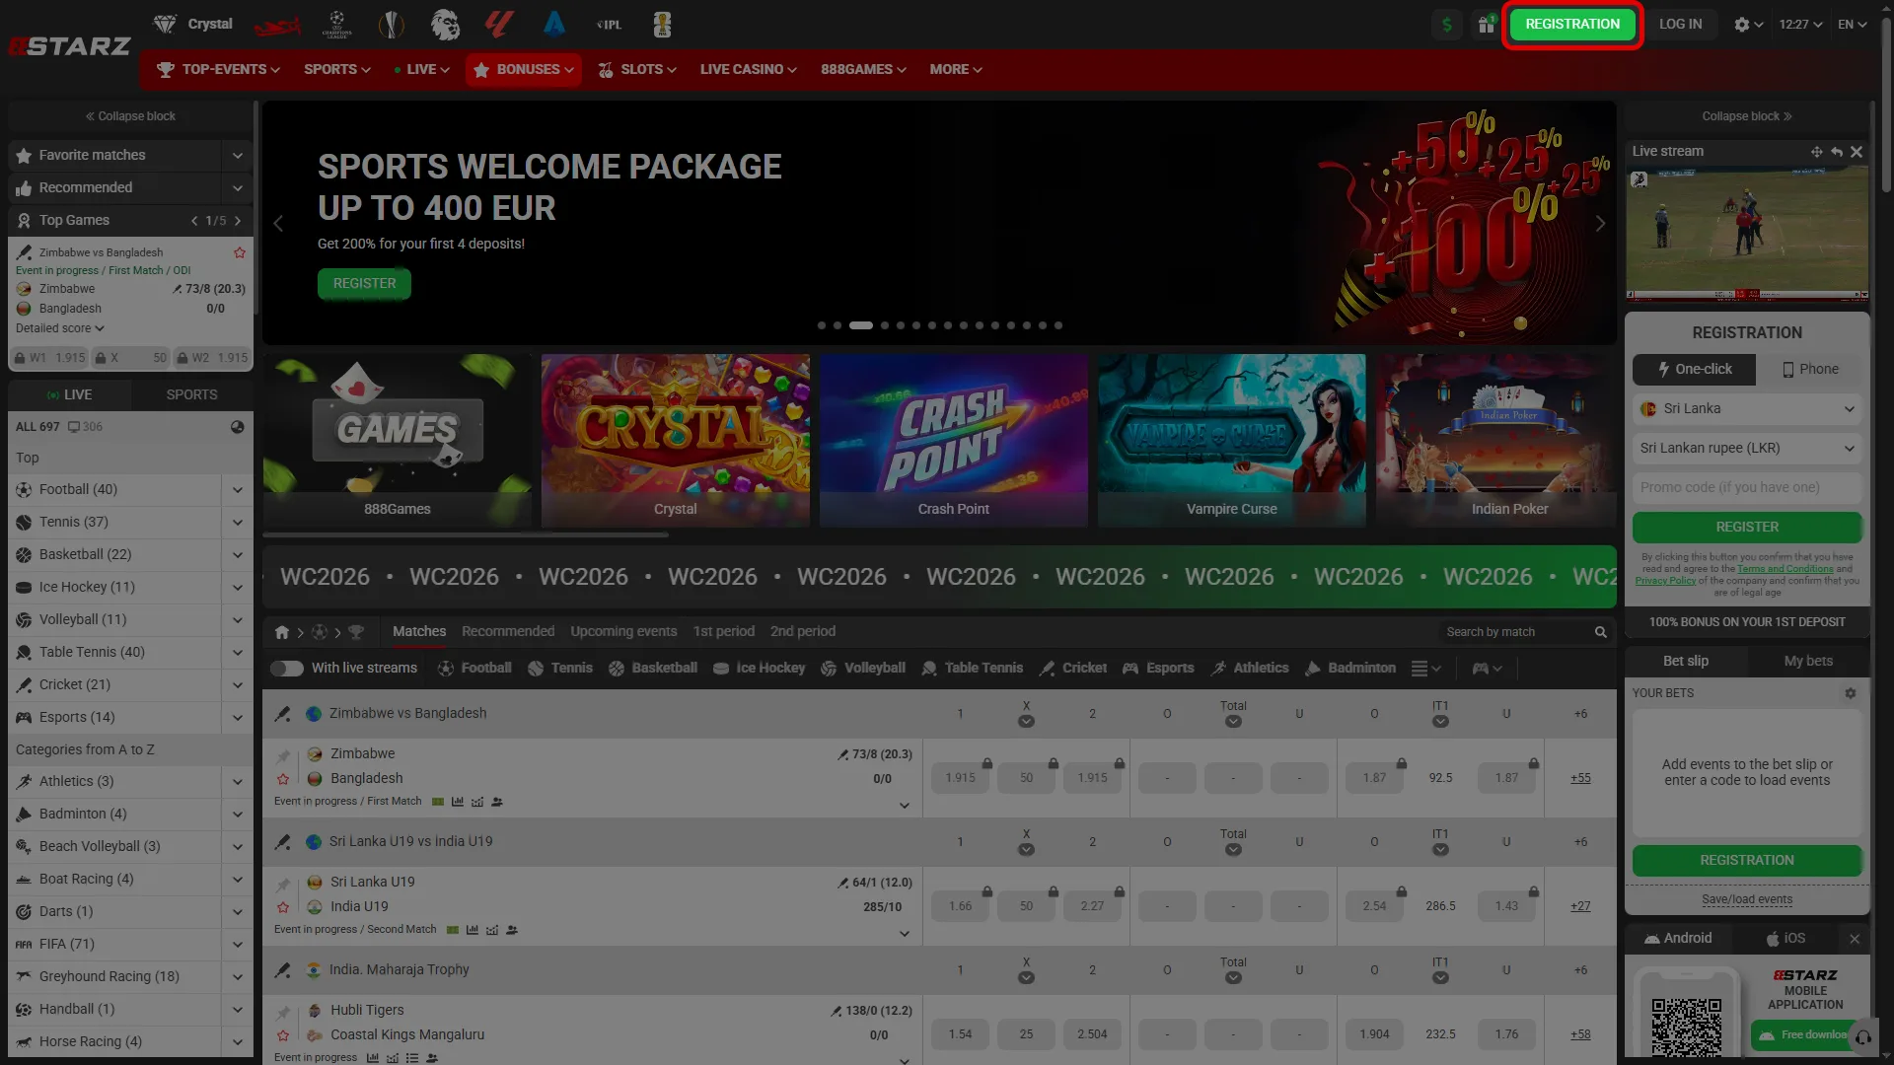Open the EN language dropdown
Viewport: 1894px width, 1065px height.
1852,25
